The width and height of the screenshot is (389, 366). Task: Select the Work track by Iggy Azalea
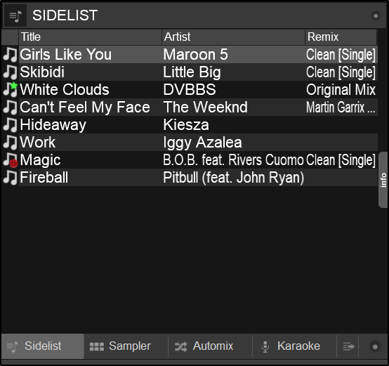click(190, 143)
